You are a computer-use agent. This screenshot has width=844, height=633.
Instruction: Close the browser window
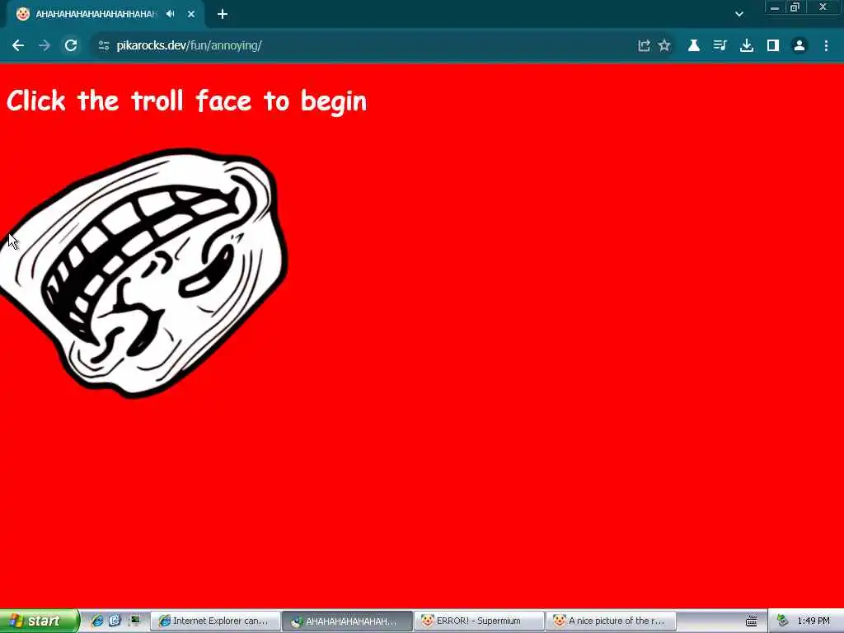823,7
